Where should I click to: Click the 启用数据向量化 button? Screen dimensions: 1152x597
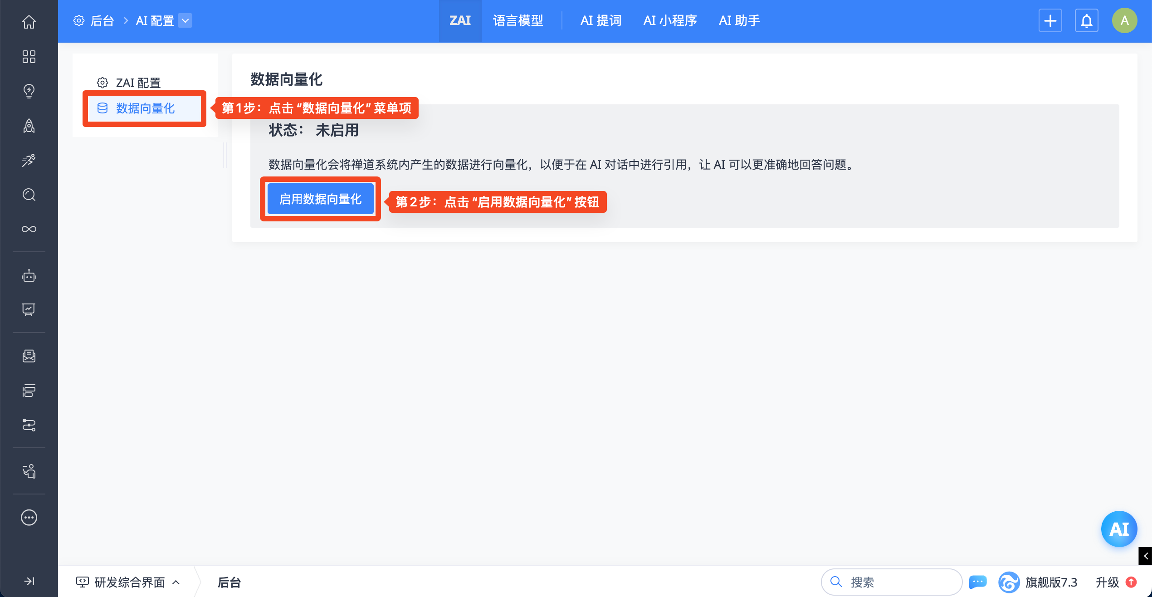tap(320, 199)
